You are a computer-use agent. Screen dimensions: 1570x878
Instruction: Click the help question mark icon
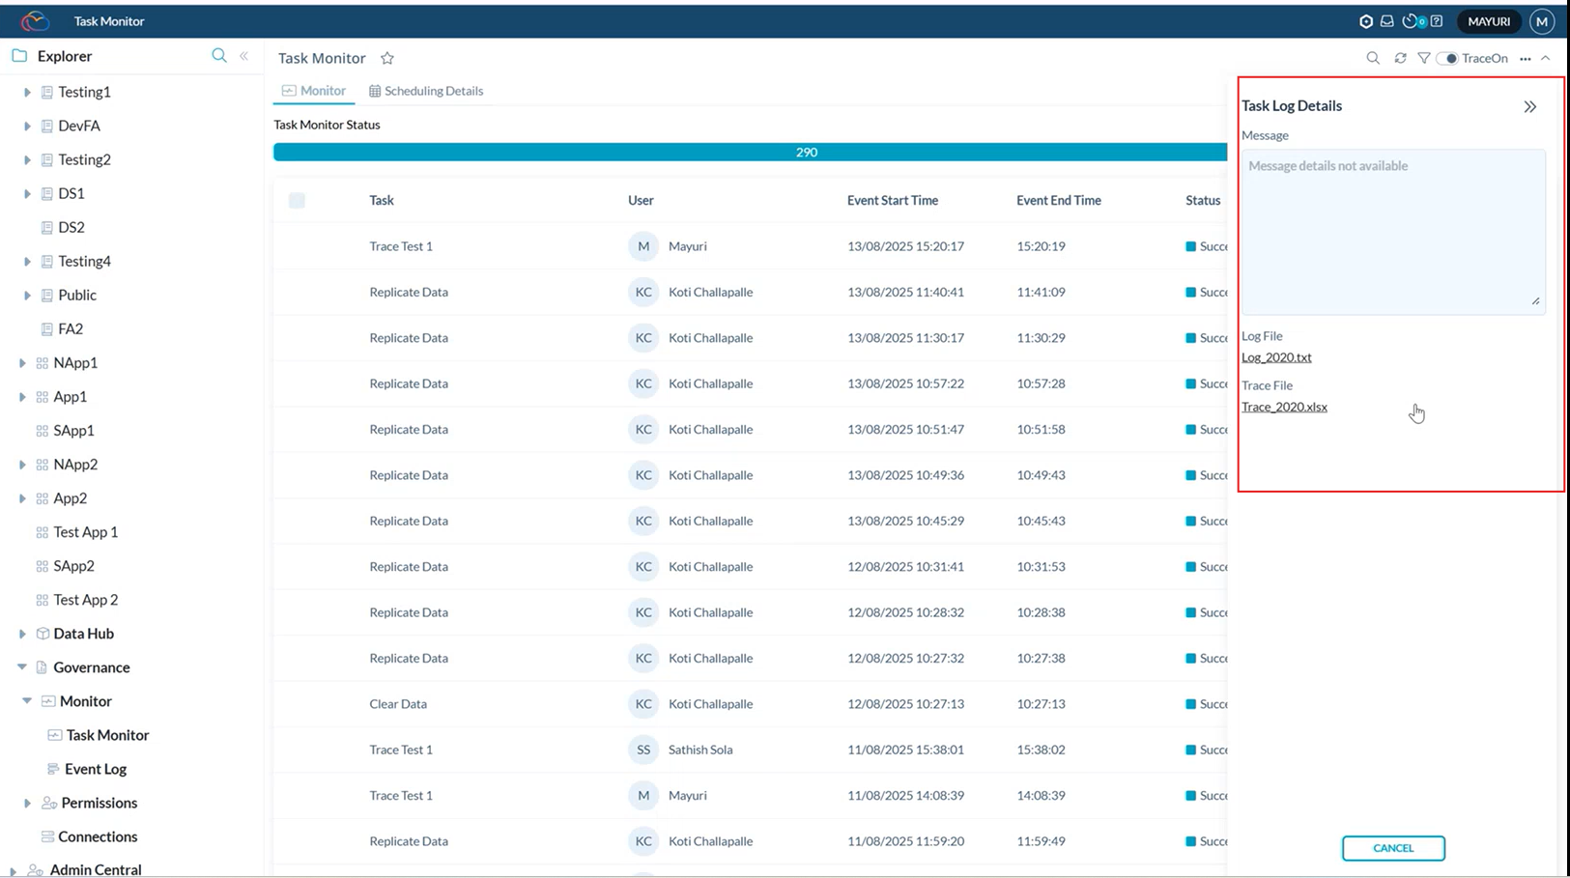pos(1437,21)
